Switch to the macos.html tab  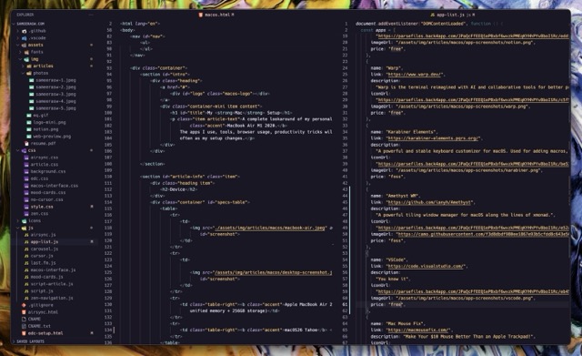coord(216,15)
